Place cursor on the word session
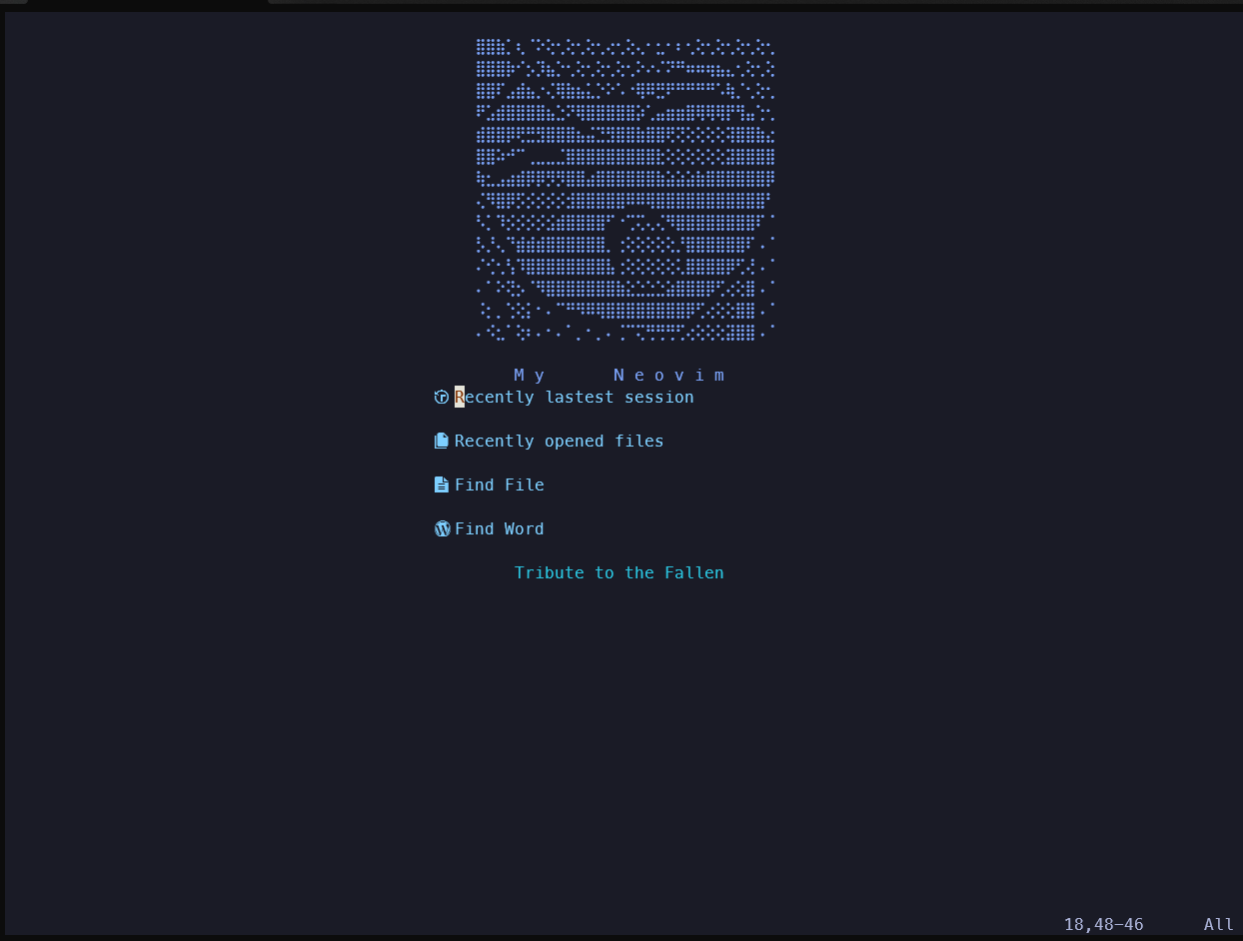This screenshot has width=1243, height=941. 658,398
